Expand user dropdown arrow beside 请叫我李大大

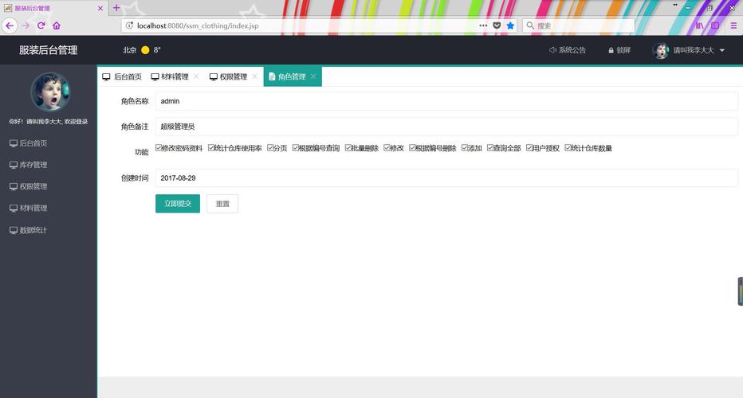point(722,50)
